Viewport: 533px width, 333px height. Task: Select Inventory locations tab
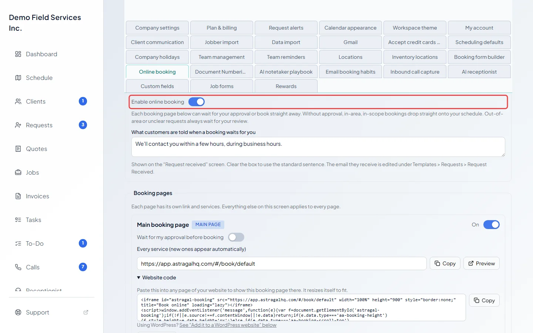click(x=415, y=57)
